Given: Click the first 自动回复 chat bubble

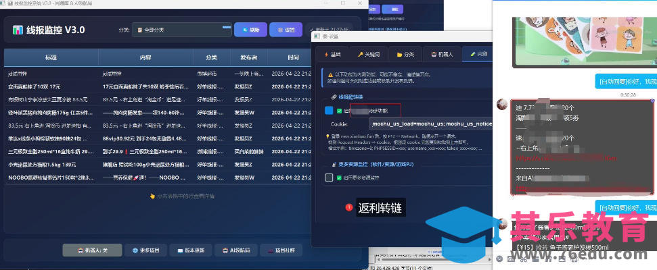Looking at the screenshot, I should click(626, 82).
